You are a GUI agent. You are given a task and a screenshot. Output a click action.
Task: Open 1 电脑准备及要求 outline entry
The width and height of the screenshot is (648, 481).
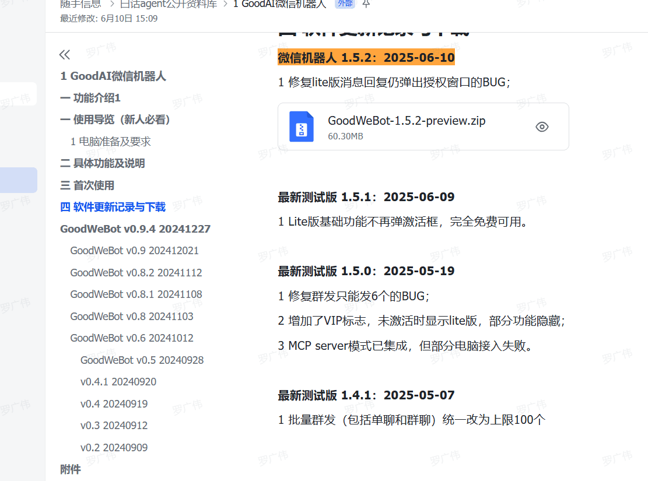tap(110, 142)
